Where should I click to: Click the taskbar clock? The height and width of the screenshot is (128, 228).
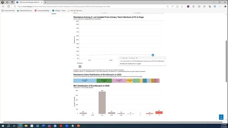click(224, 126)
